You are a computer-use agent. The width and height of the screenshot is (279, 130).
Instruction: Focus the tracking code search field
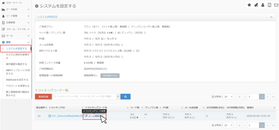(85, 96)
